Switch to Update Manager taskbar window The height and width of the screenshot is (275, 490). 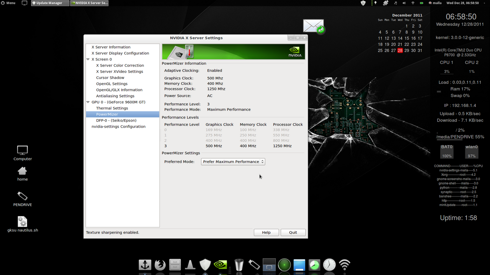pyautogui.click(x=50, y=3)
